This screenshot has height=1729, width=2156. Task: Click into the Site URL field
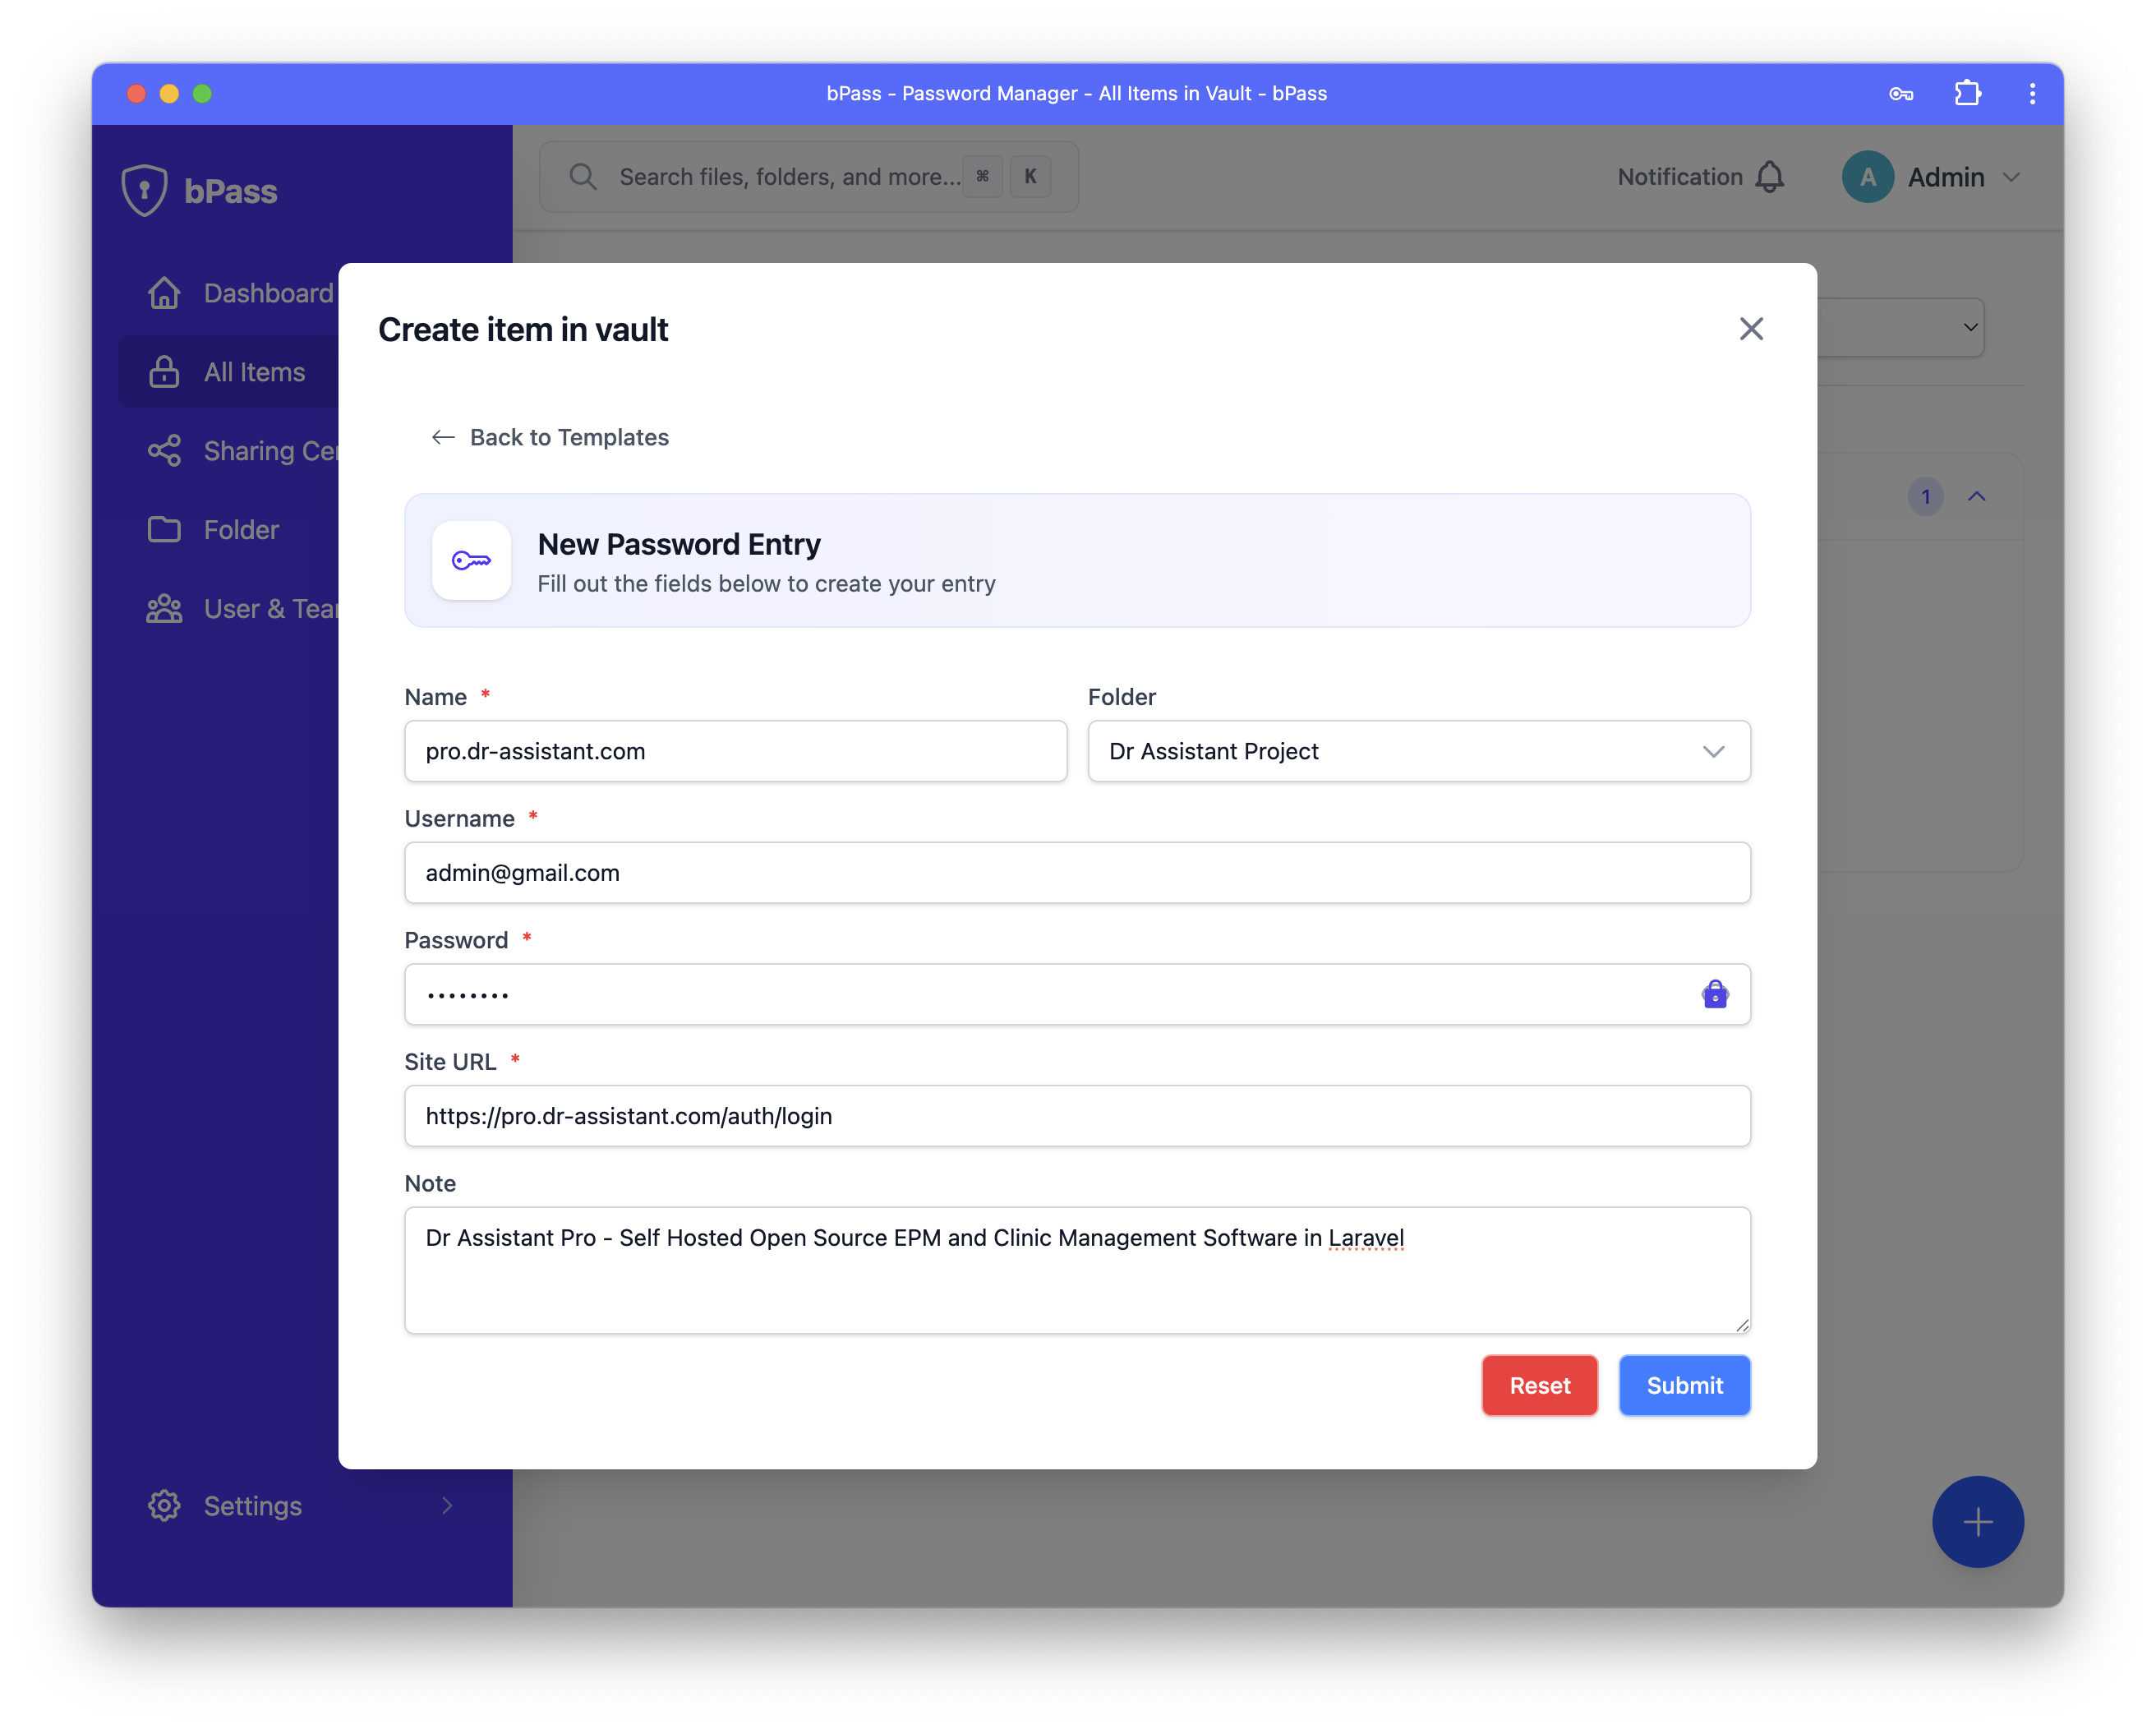coord(1076,1116)
